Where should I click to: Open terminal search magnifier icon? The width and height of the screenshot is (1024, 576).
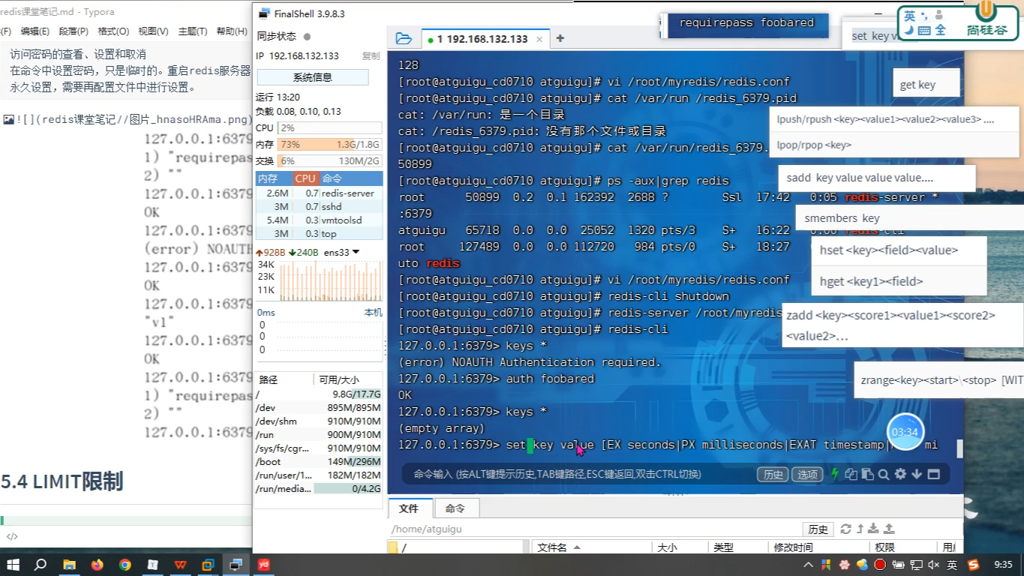tap(884, 474)
